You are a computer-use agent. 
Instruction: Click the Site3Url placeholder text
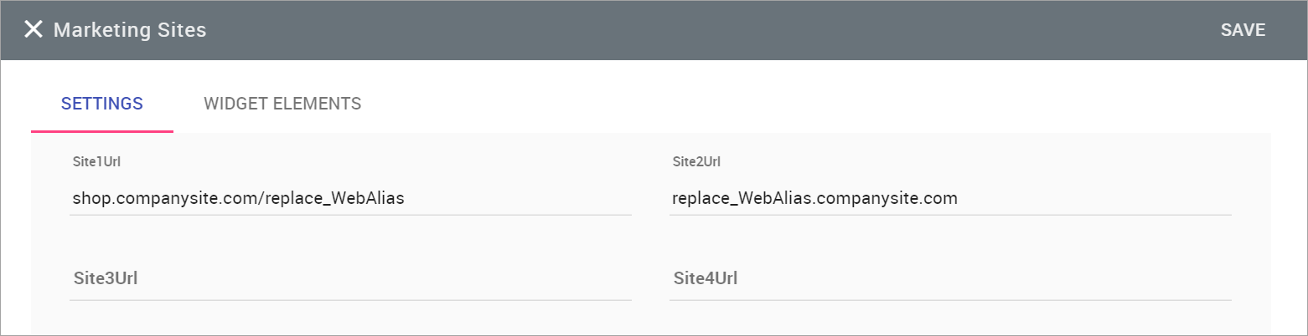[106, 278]
